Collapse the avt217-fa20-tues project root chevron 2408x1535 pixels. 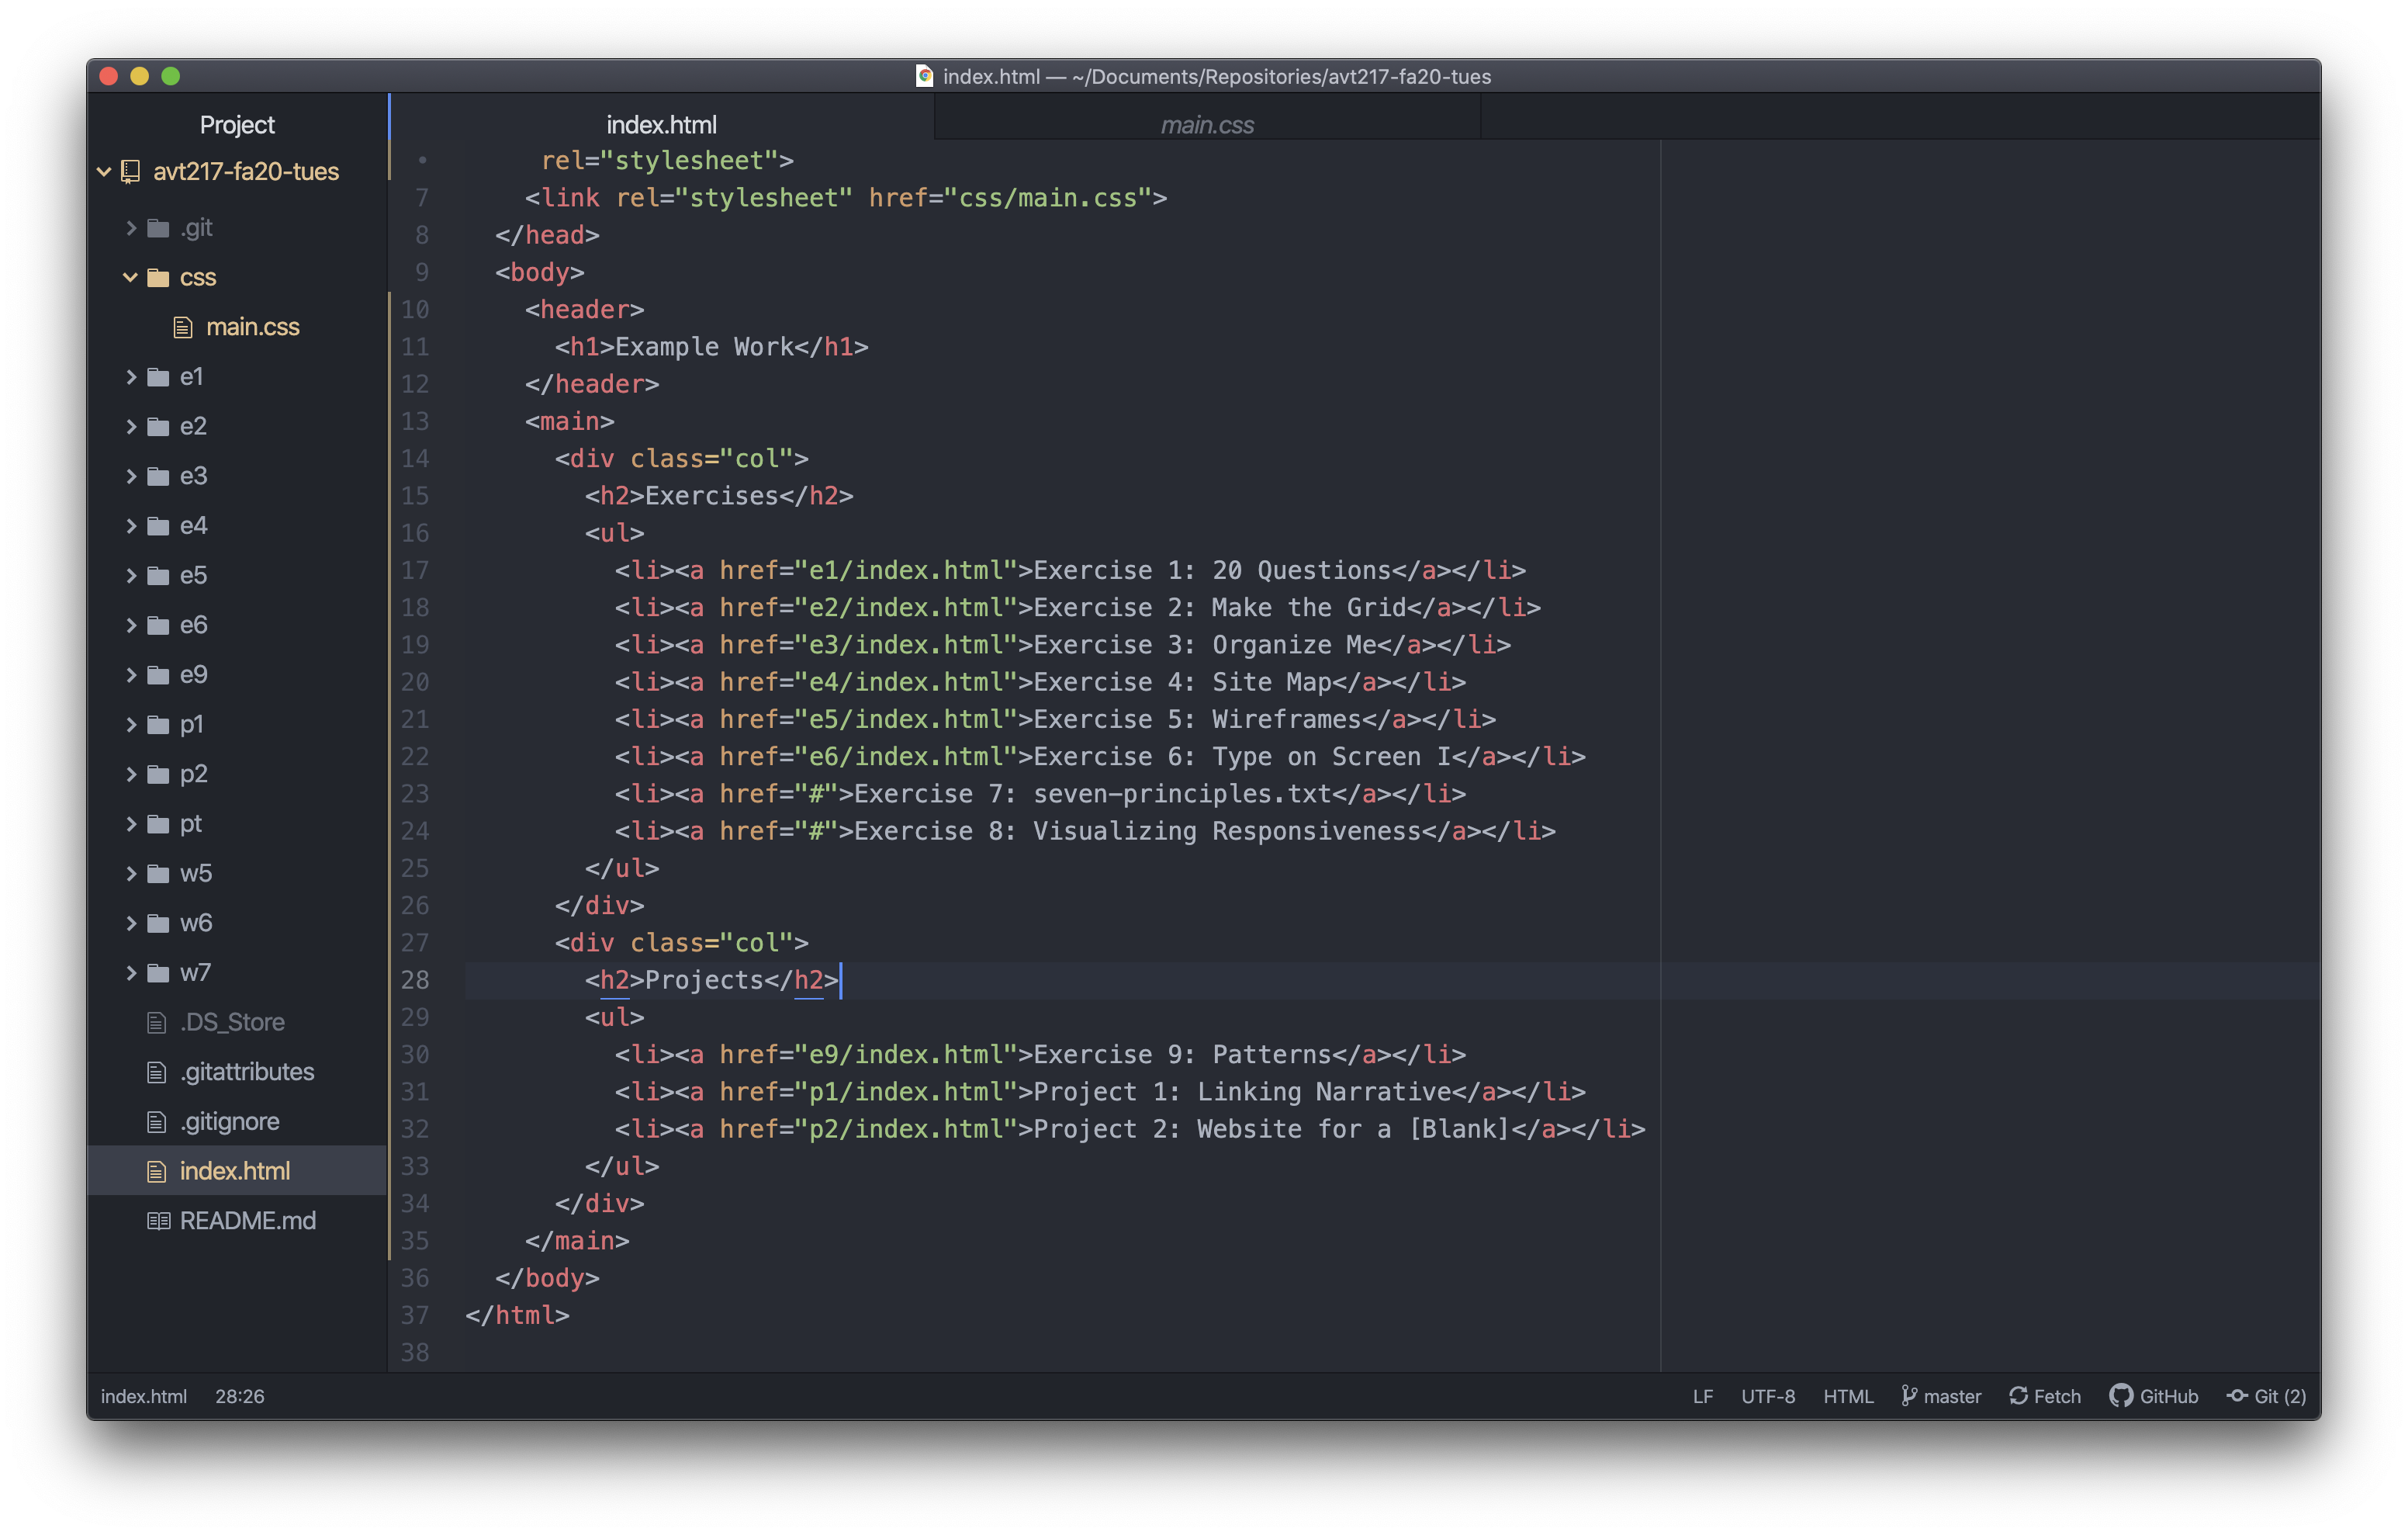pos(104,172)
